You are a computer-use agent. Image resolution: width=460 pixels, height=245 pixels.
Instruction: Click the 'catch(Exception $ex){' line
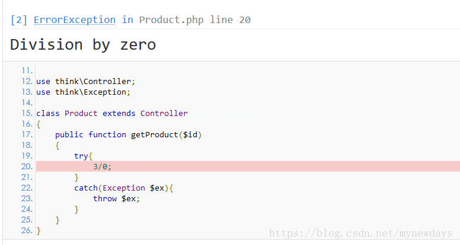click(126, 188)
